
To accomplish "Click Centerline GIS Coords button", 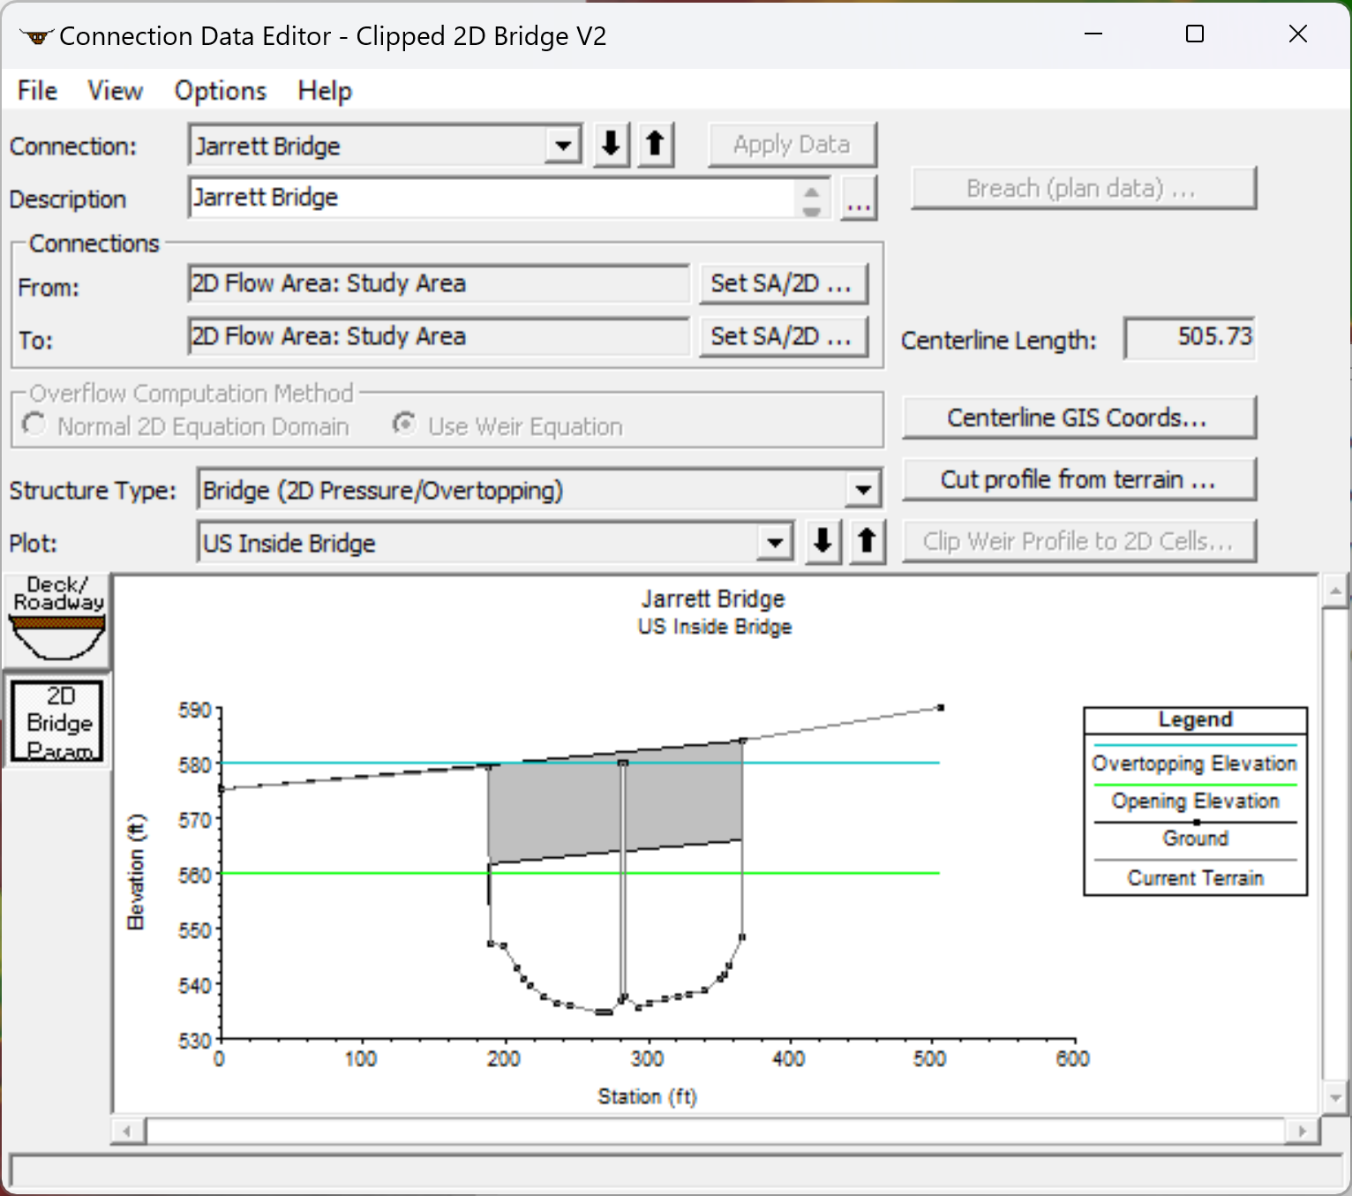I will point(1078,417).
